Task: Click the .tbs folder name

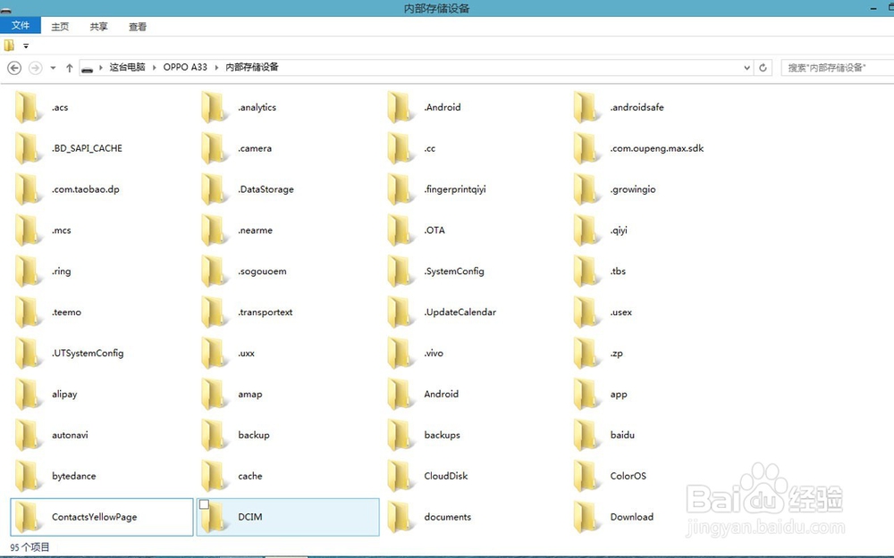Action: pyautogui.click(x=618, y=271)
